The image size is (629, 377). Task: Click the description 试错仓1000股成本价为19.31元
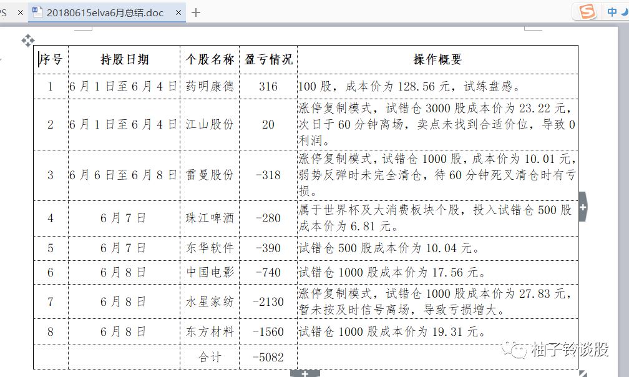coord(437,331)
